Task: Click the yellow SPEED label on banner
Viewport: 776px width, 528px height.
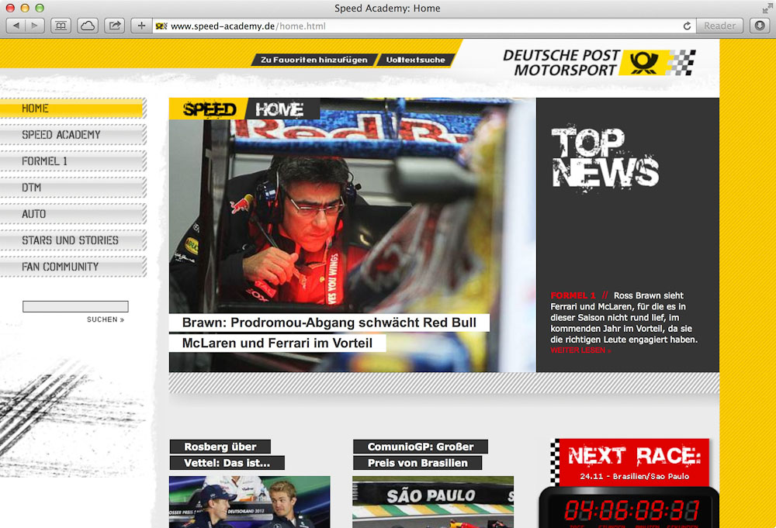Action: pos(209,109)
